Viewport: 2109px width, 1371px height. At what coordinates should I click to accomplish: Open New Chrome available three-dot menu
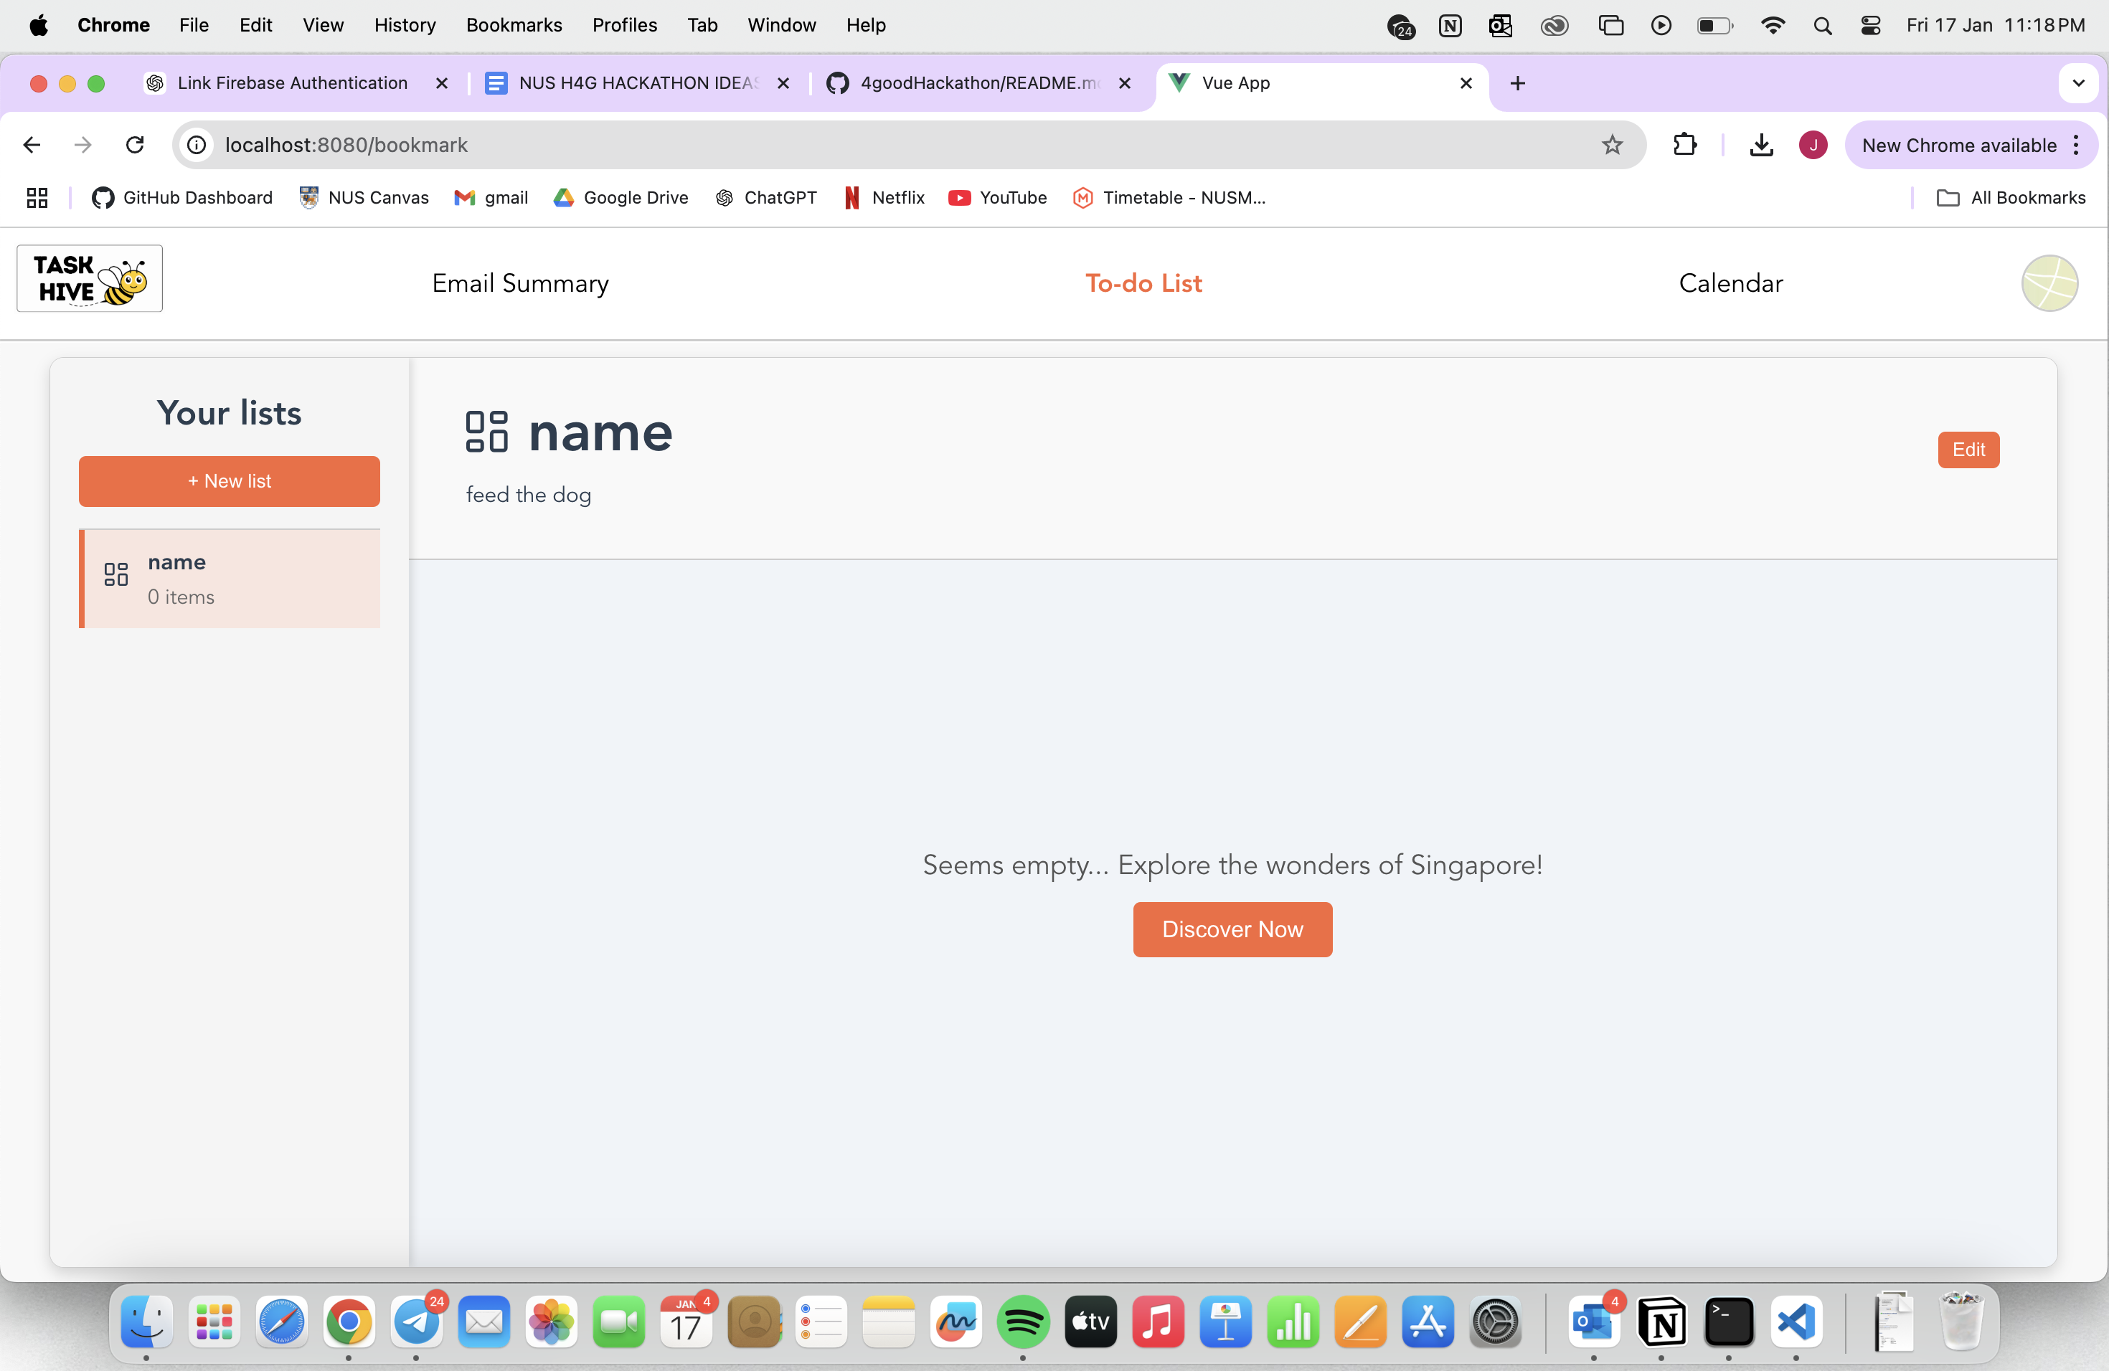pyautogui.click(x=2076, y=146)
